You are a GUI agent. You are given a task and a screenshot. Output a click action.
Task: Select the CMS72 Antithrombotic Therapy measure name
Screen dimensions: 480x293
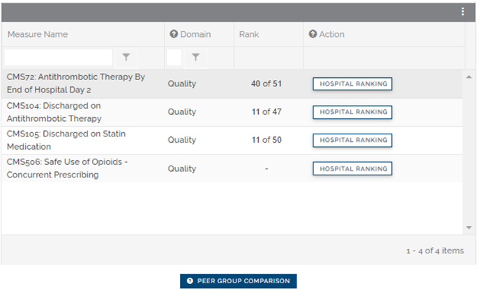click(75, 83)
